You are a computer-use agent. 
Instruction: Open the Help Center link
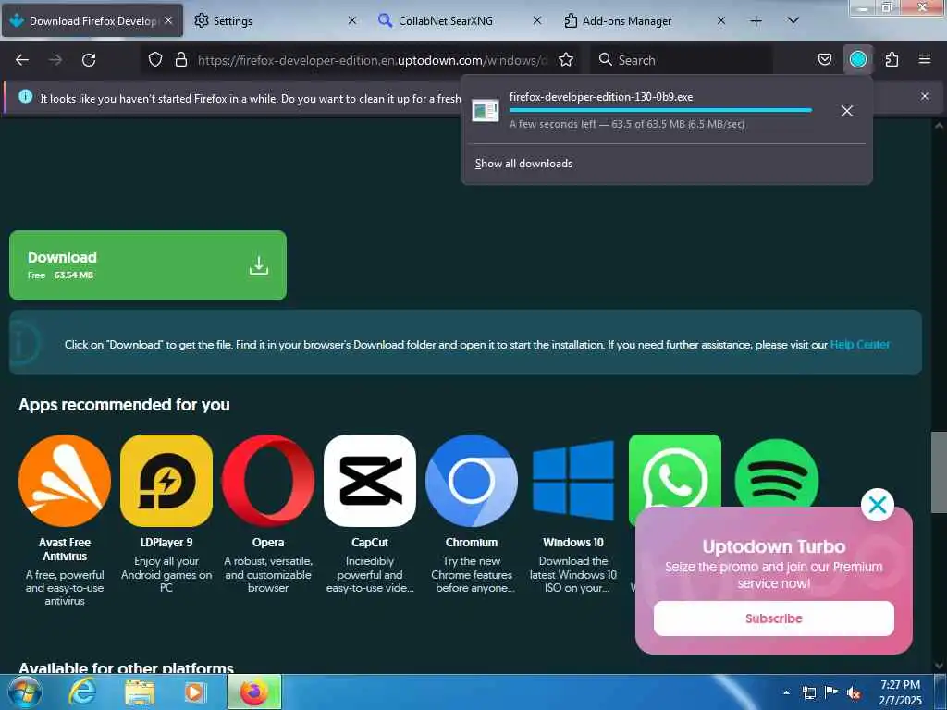(859, 345)
